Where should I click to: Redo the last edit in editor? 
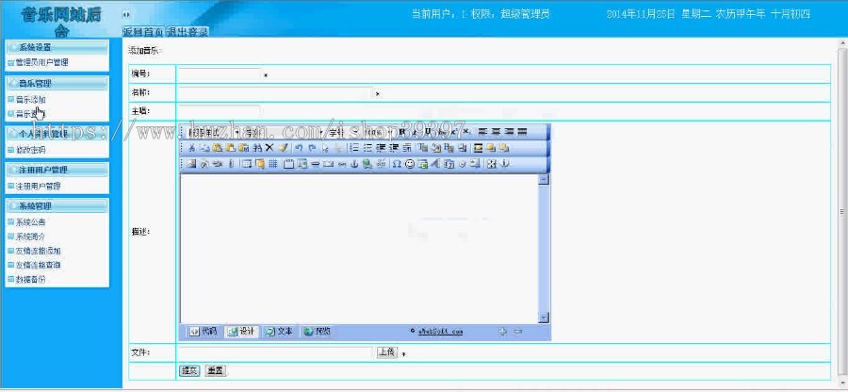tap(312, 148)
